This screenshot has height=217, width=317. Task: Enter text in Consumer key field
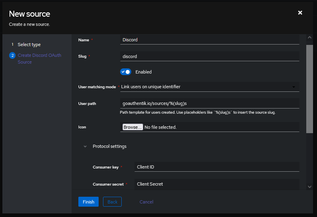216,167
